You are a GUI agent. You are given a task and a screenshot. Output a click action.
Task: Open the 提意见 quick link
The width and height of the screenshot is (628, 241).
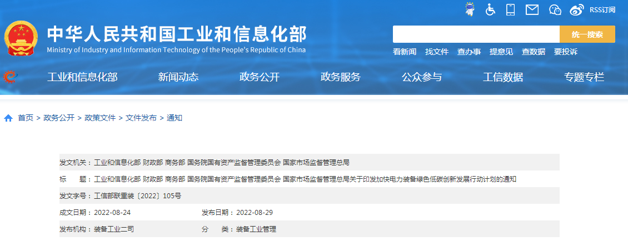501,52
